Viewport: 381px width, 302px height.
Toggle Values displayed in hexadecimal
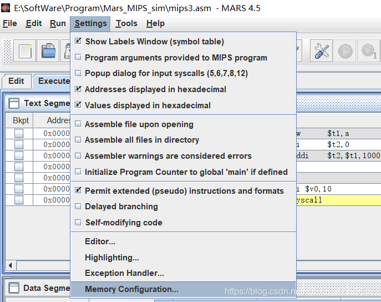tap(183, 105)
